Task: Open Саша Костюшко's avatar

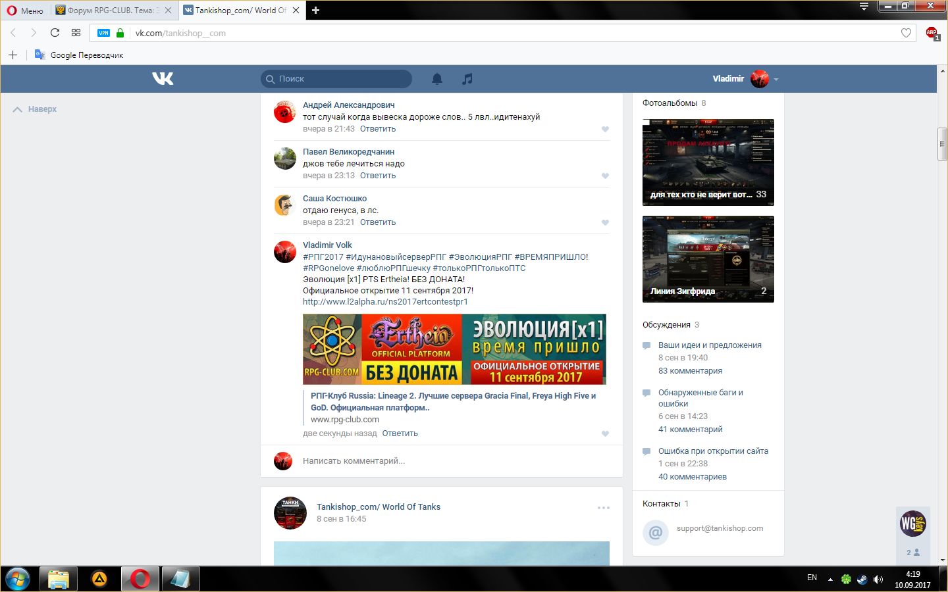Action: (x=285, y=205)
